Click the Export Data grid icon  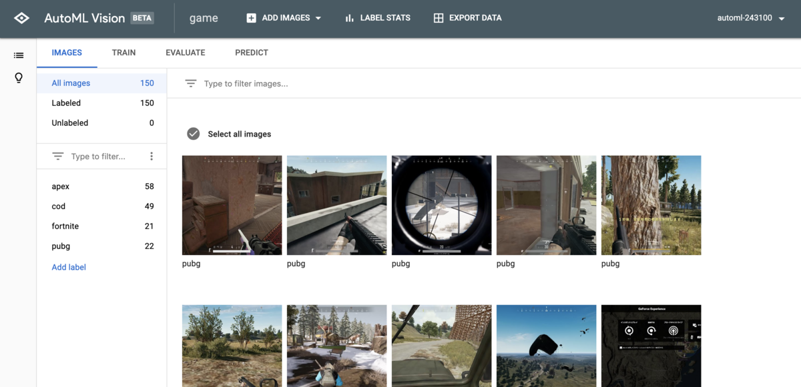[x=439, y=18]
